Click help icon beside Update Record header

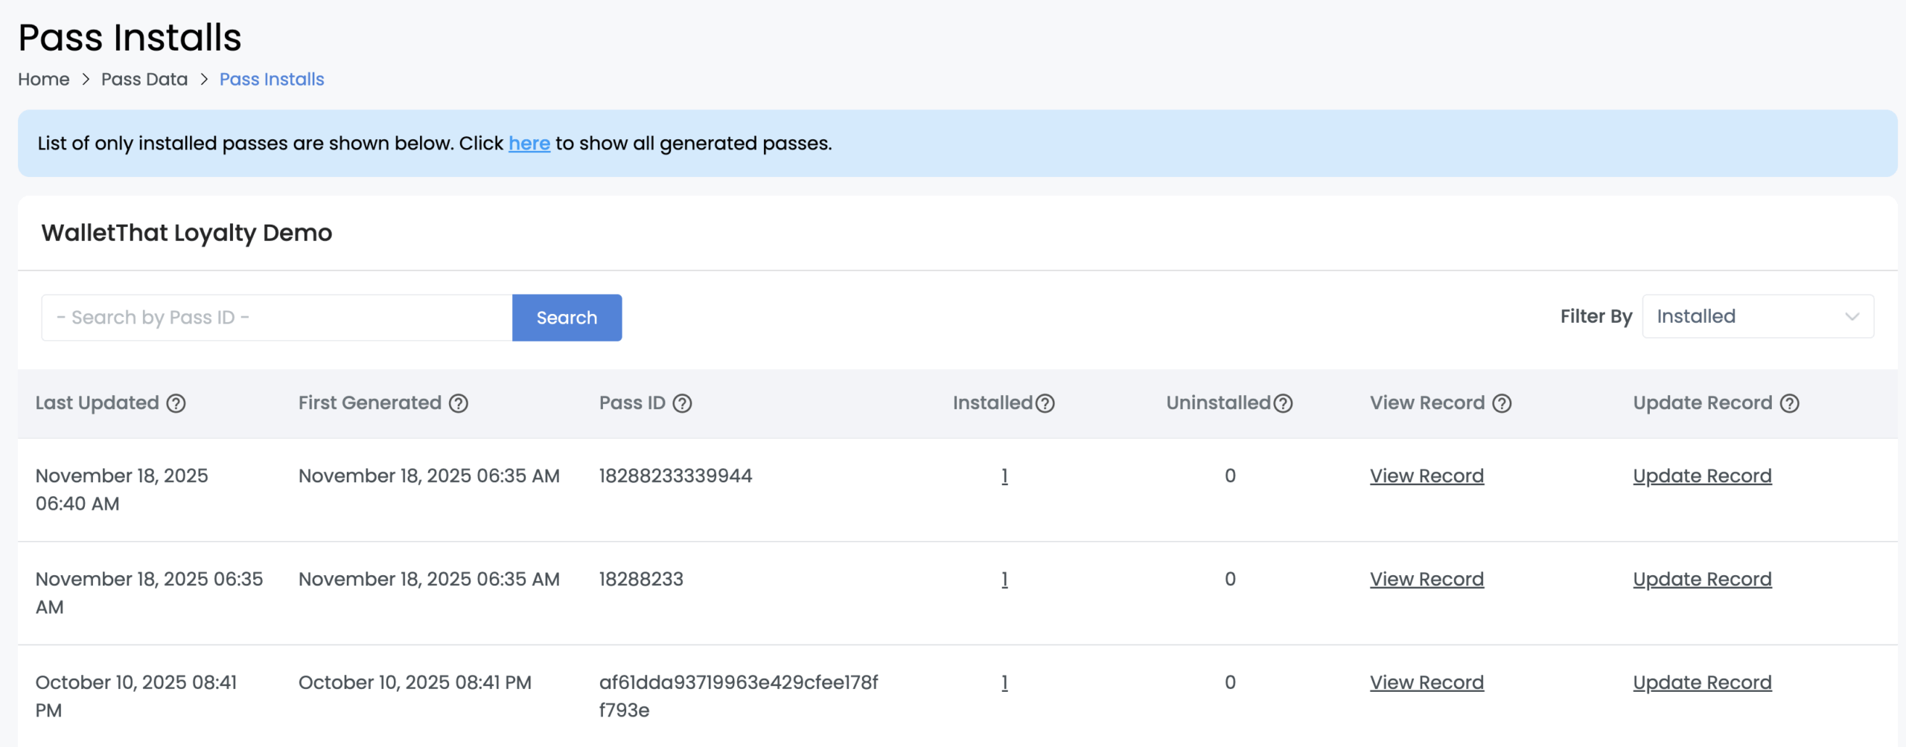(x=1790, y=403)
